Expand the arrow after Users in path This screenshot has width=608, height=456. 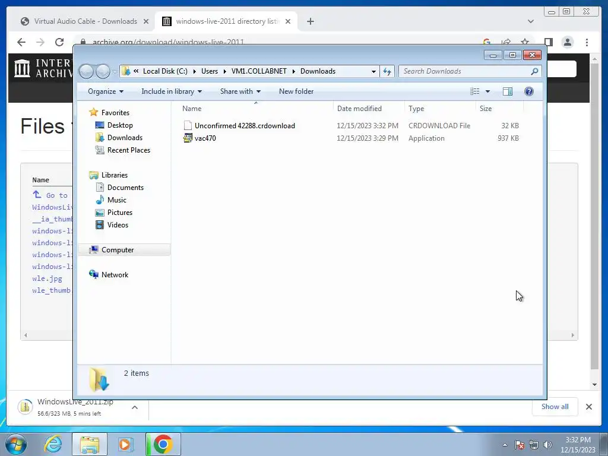point(225,71)
